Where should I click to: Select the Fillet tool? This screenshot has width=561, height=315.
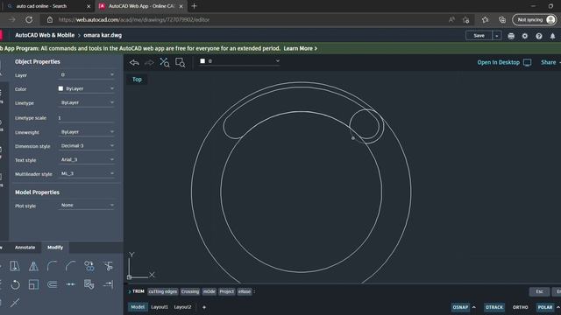[53, 266]
